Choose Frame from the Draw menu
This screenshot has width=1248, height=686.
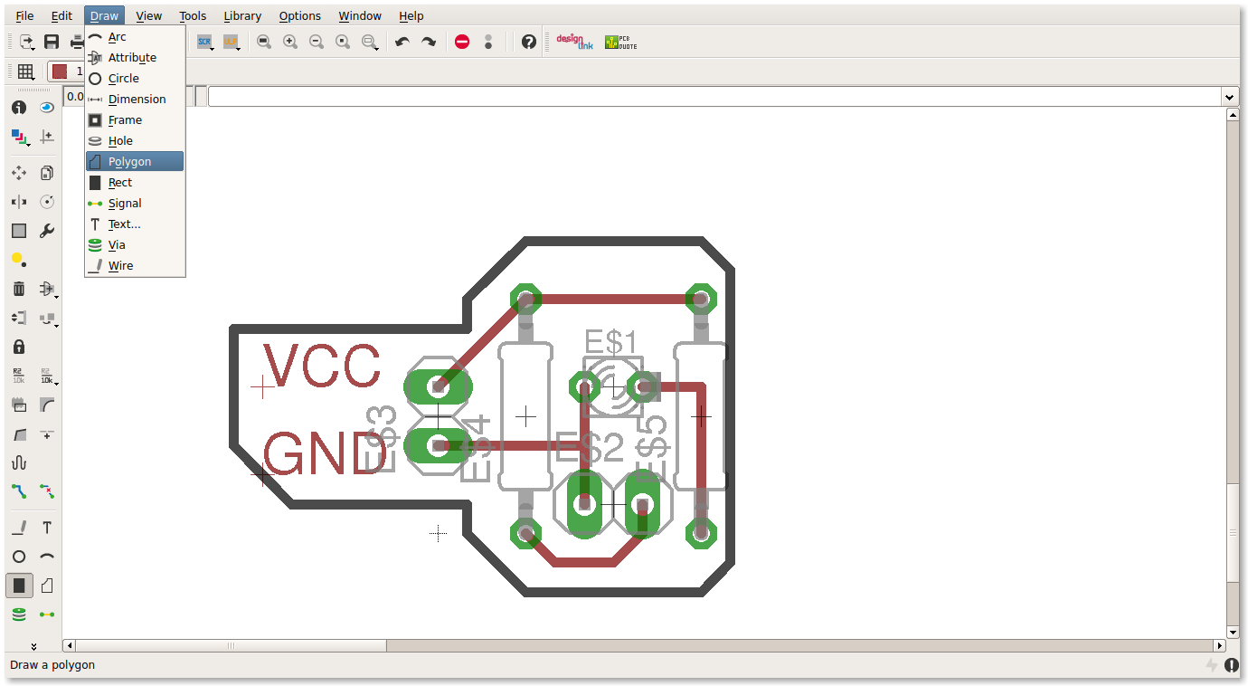tap(135, 119)
